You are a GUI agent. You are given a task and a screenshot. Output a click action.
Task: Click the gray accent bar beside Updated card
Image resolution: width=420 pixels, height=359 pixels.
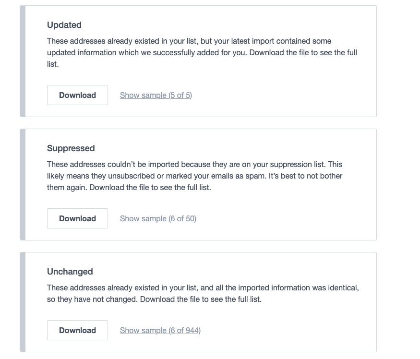tap(22, 60)
